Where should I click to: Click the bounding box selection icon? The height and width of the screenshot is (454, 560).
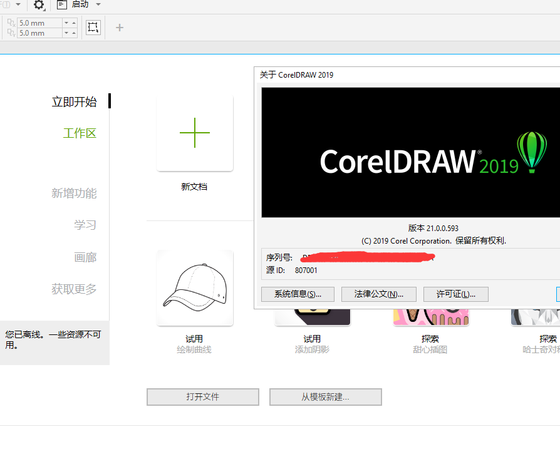(x=93, y=28)
